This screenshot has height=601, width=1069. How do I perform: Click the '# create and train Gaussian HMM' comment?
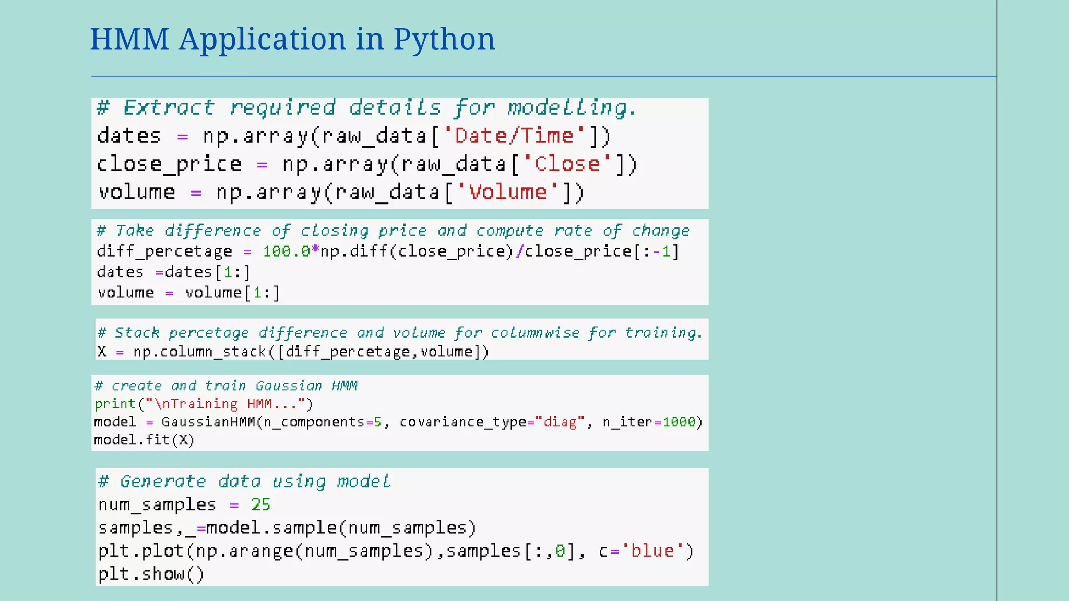pos(226,386)
